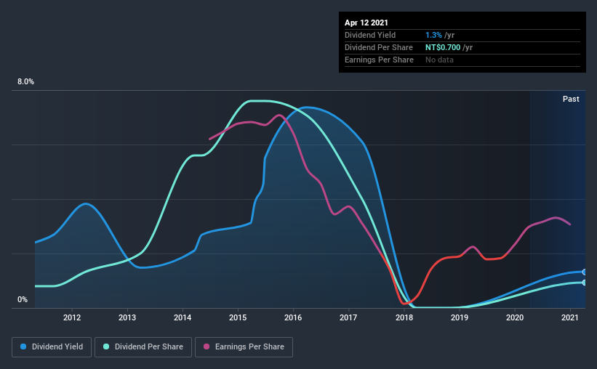597x369 pixels.
Task: Click the No data earnings value
Action: coord(439,60)
